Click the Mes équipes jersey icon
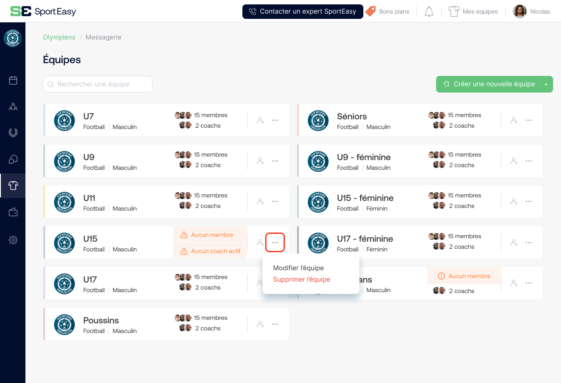The image size is (561, 383). (454, 11)
